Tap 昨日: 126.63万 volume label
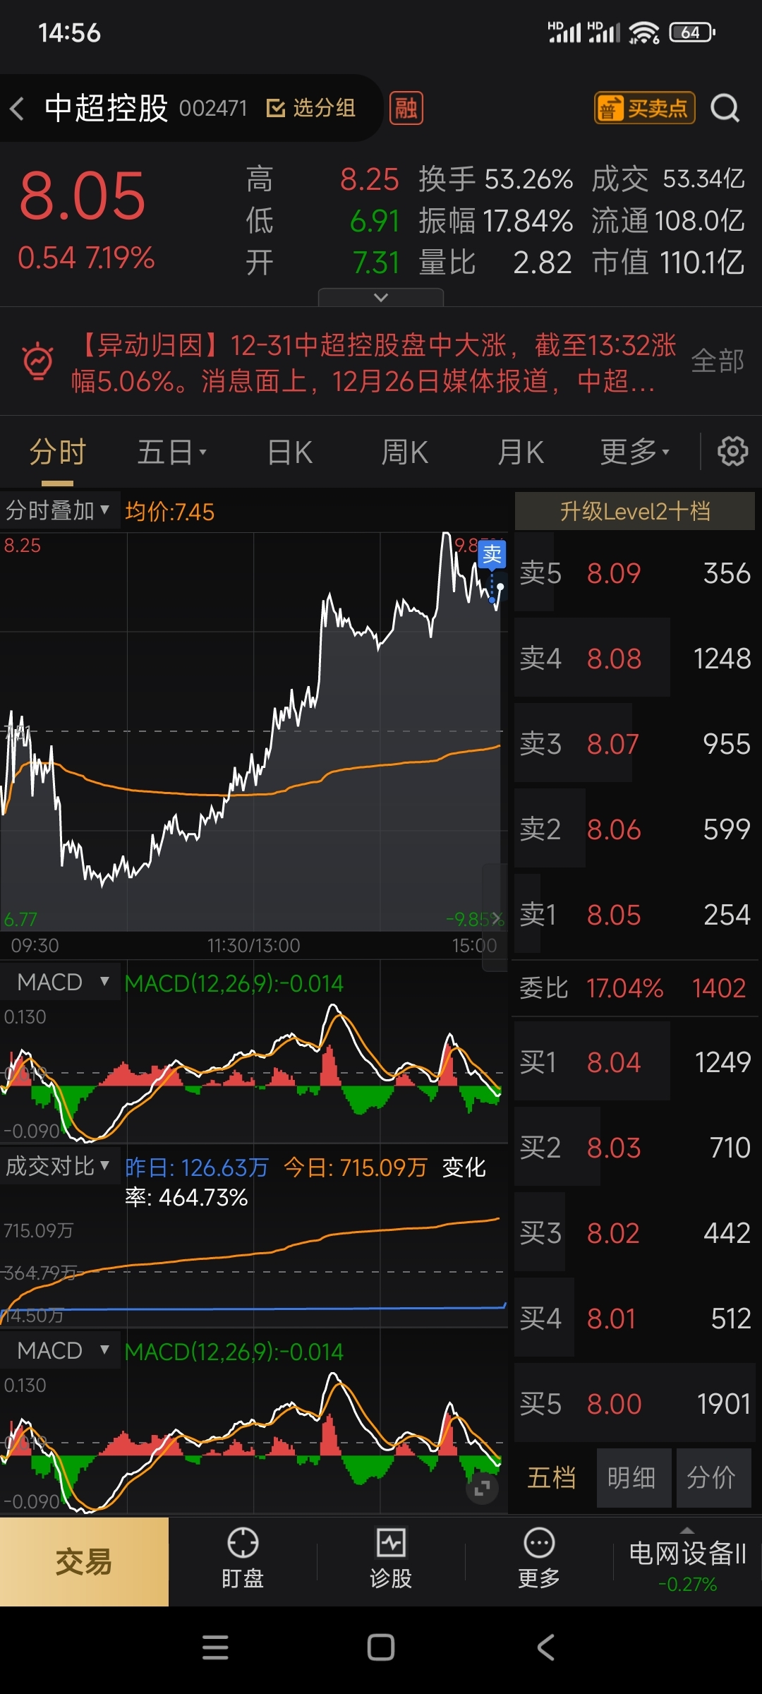762x1694 pixels. point(197,1167)
